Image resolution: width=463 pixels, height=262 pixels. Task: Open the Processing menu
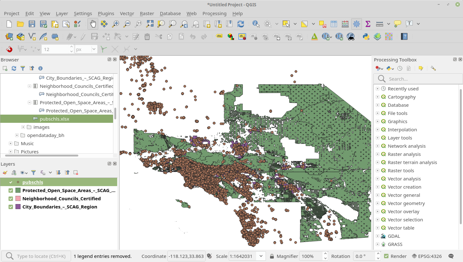(214, 14)
